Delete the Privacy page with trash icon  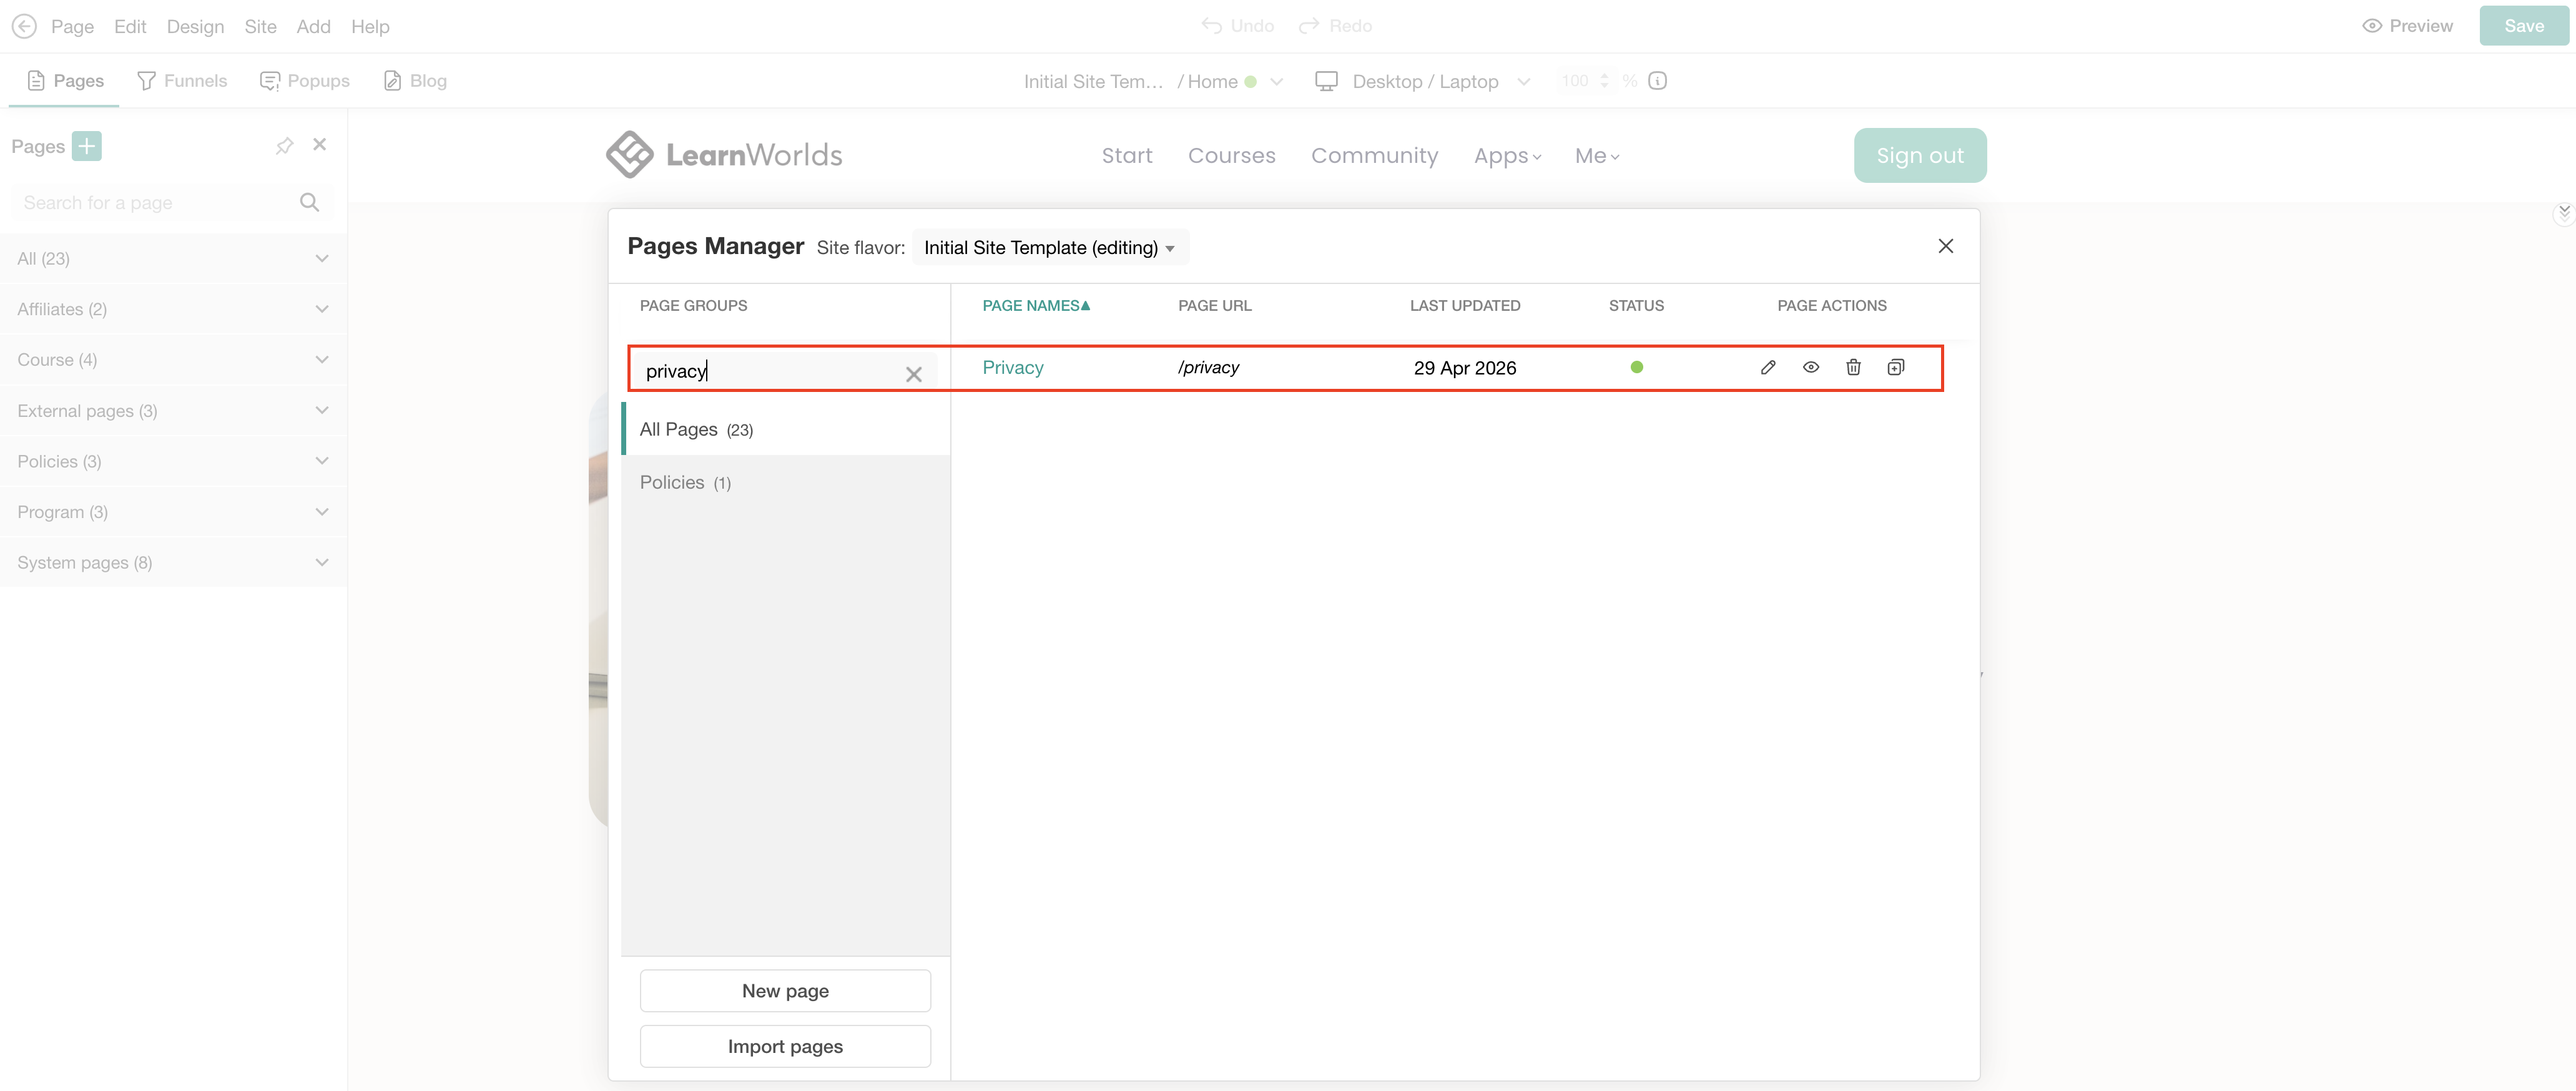tap(1853, 367)
